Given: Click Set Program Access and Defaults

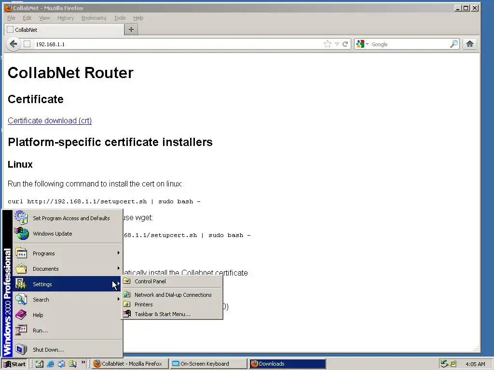Looking at the screenshot, I should pos(67,218).
